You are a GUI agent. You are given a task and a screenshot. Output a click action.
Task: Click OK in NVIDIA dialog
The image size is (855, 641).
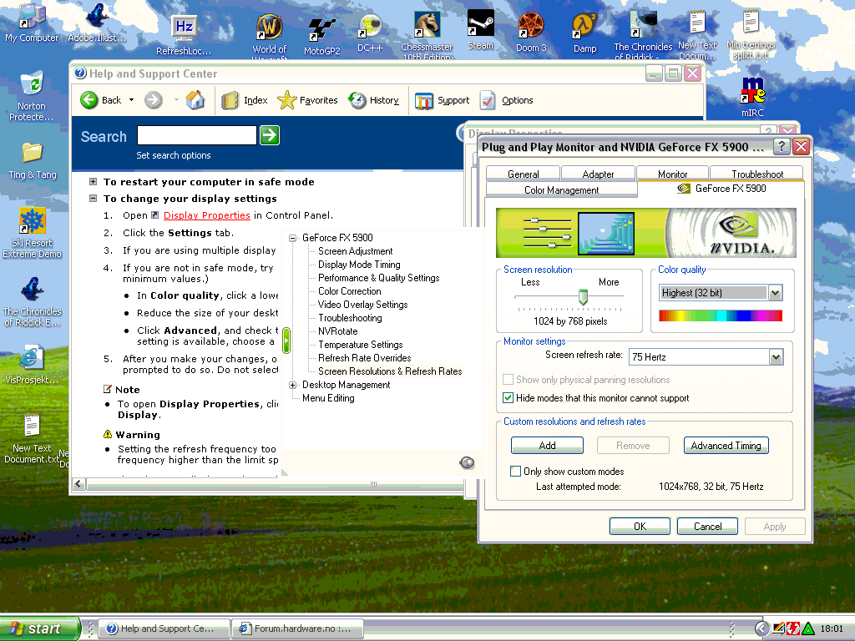tap(640, 526)
